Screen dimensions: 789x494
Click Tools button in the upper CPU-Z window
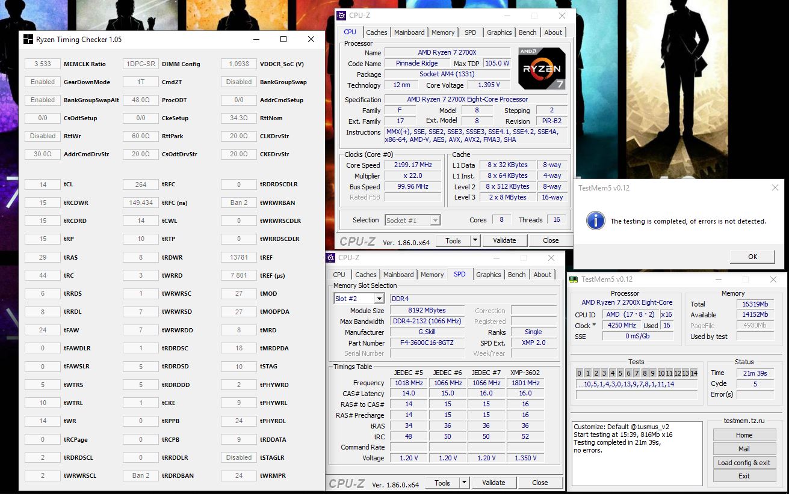tap(453, 240)
